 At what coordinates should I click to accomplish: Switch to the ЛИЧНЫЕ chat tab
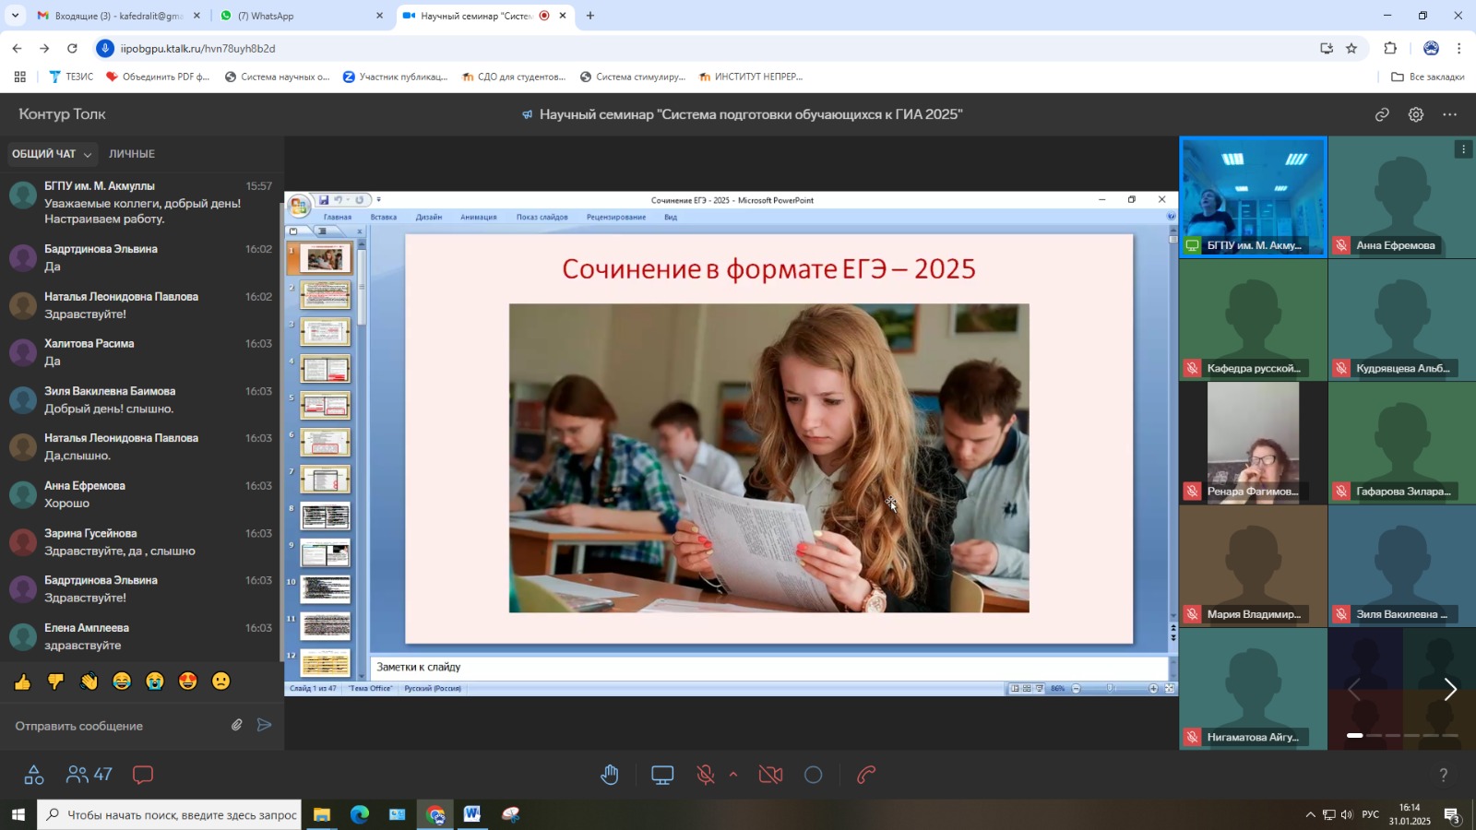pyautogui.click(x=132, y=154)
